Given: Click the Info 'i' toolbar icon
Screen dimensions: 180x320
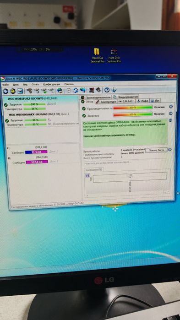Looking at the screenshot, I should point(114,90).
